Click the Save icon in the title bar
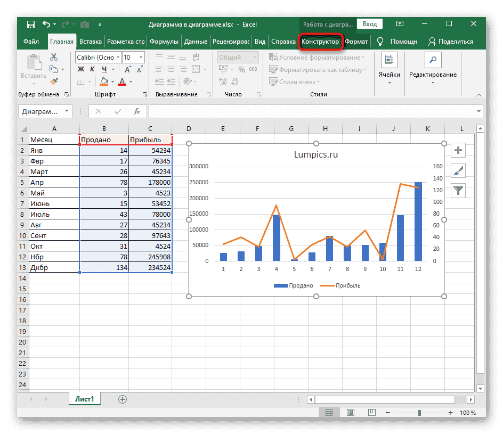Screen dimensions: 503x434 click(31, 24)
